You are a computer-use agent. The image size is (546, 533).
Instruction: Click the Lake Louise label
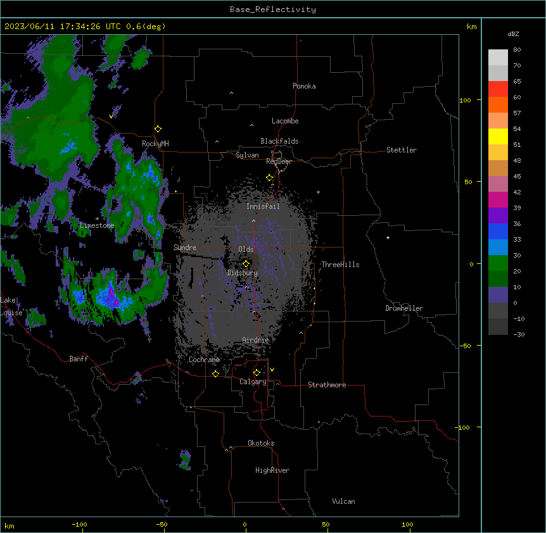tap(11, 306)
